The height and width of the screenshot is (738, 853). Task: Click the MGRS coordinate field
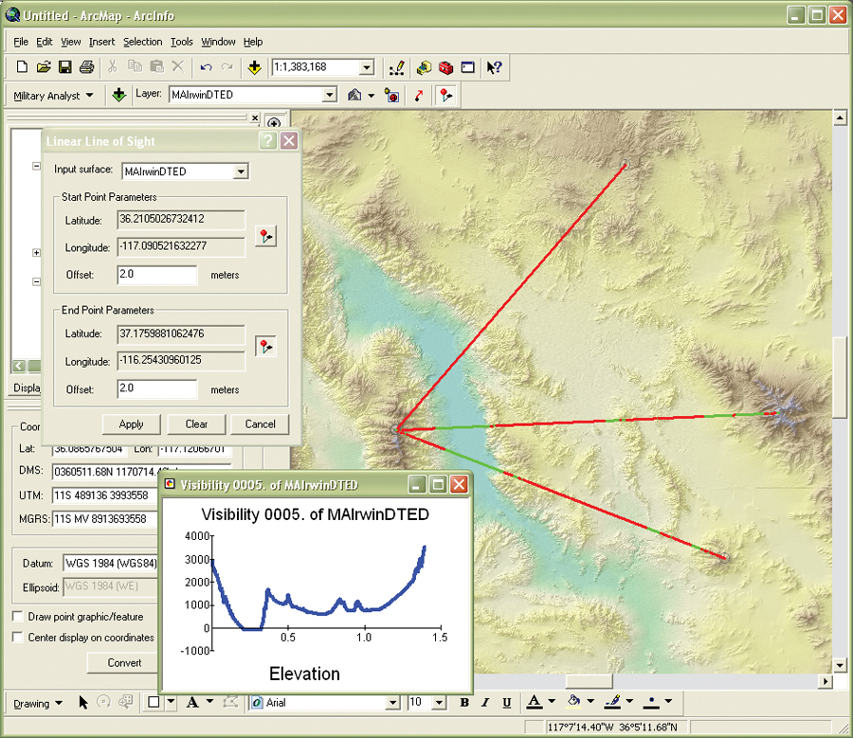pos(105,519)
